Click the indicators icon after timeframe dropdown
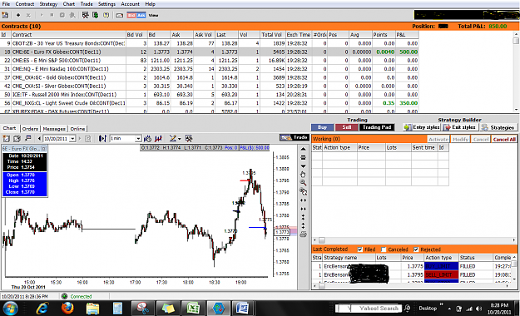 [147, 138]
